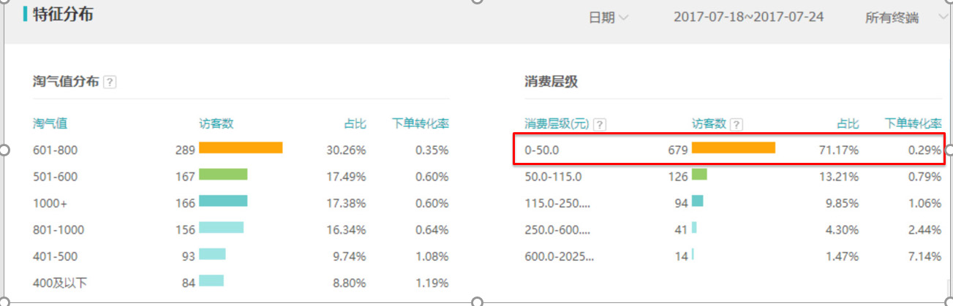Click the green bar for 50.0-115.0
The width and height of the screenshot is (953, 306).
pos(699,175)
